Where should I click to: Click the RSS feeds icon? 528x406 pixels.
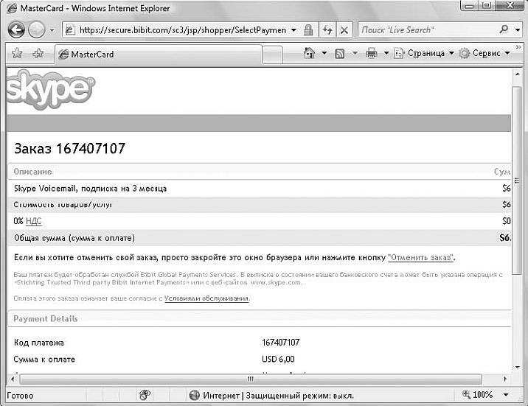(x=340, y=54)
